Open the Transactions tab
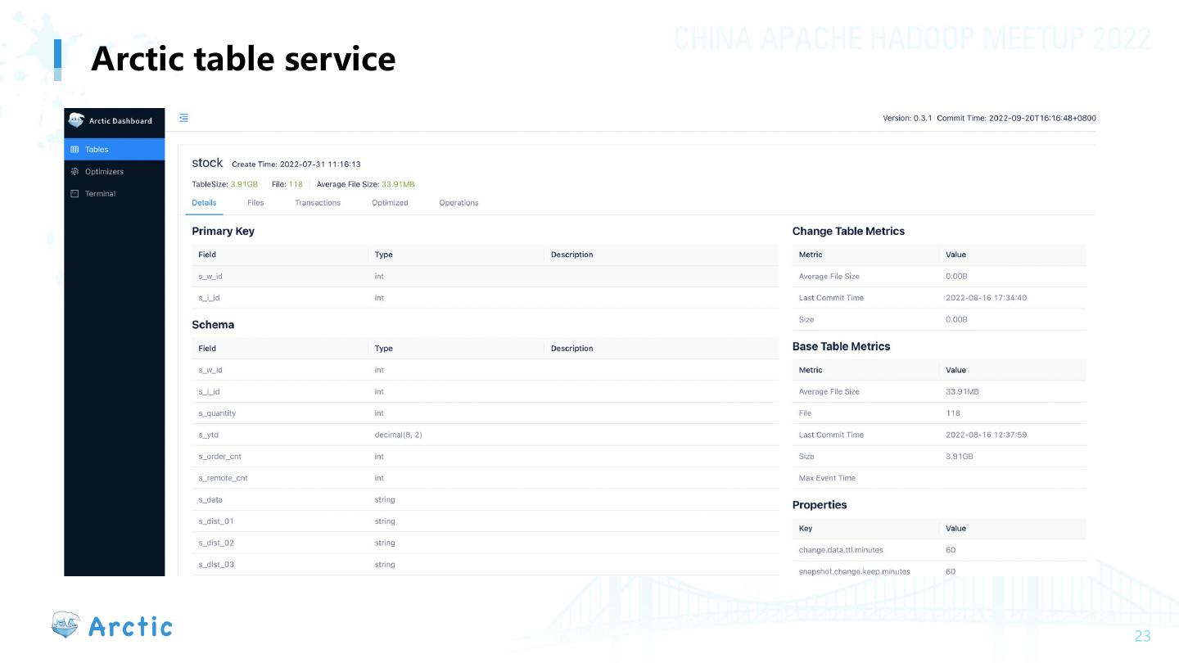The image size is (1179, 663). [318, 203]
